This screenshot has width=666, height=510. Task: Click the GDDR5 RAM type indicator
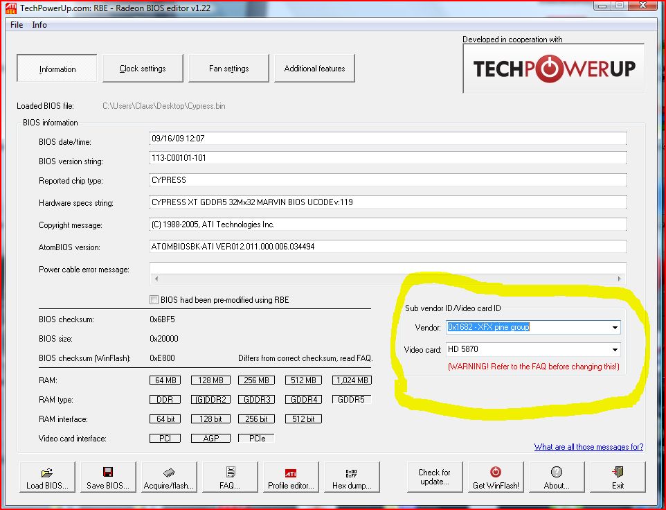coord(351,400)
